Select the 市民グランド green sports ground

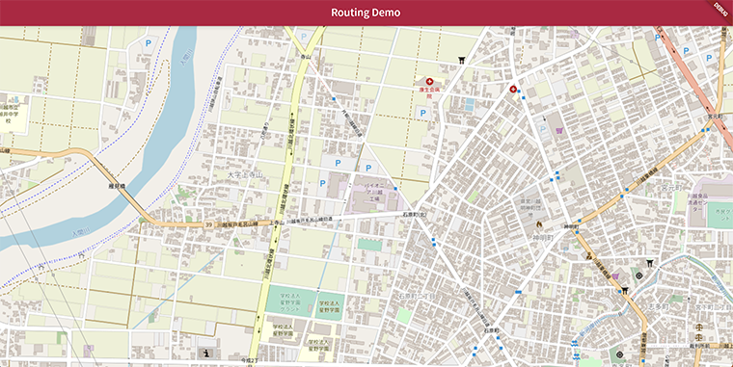(x=719, y=215)
